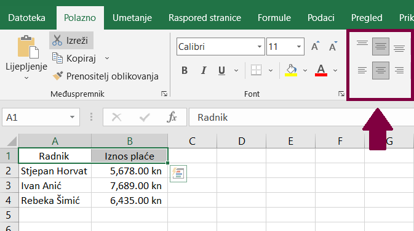This screenshot has height=231, width=414.
Task: Decrease font size with smaller A icon
Action: pyautogui.click(x=333, y=46)
